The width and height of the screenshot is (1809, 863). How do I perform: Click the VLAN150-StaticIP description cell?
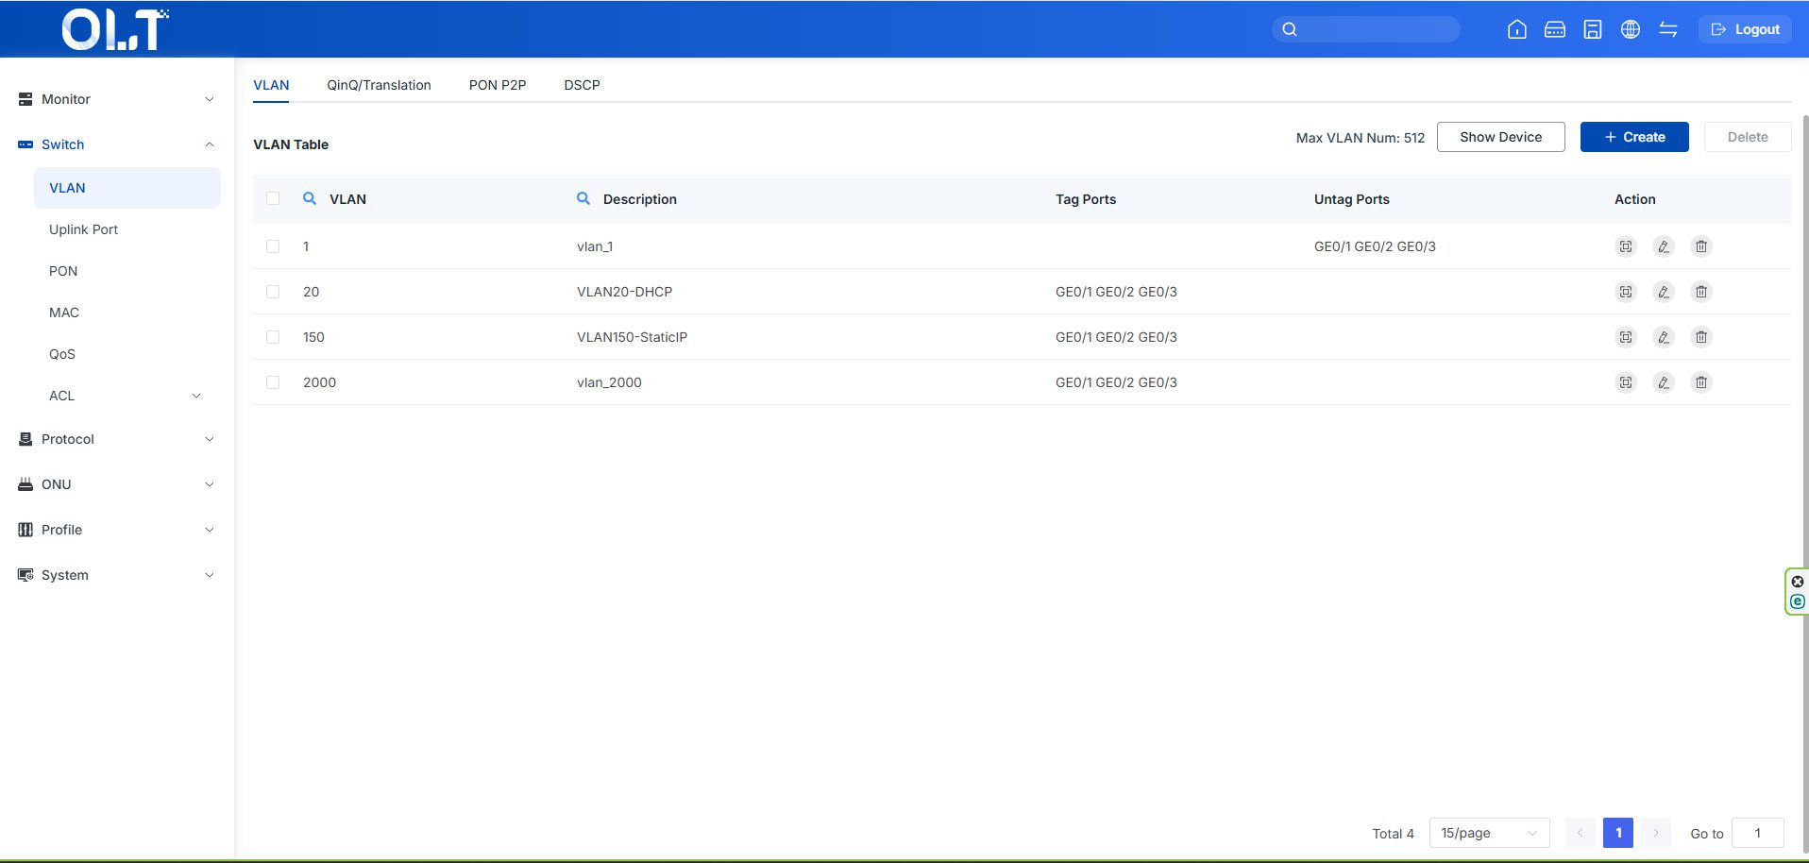(x=632, y=337)
